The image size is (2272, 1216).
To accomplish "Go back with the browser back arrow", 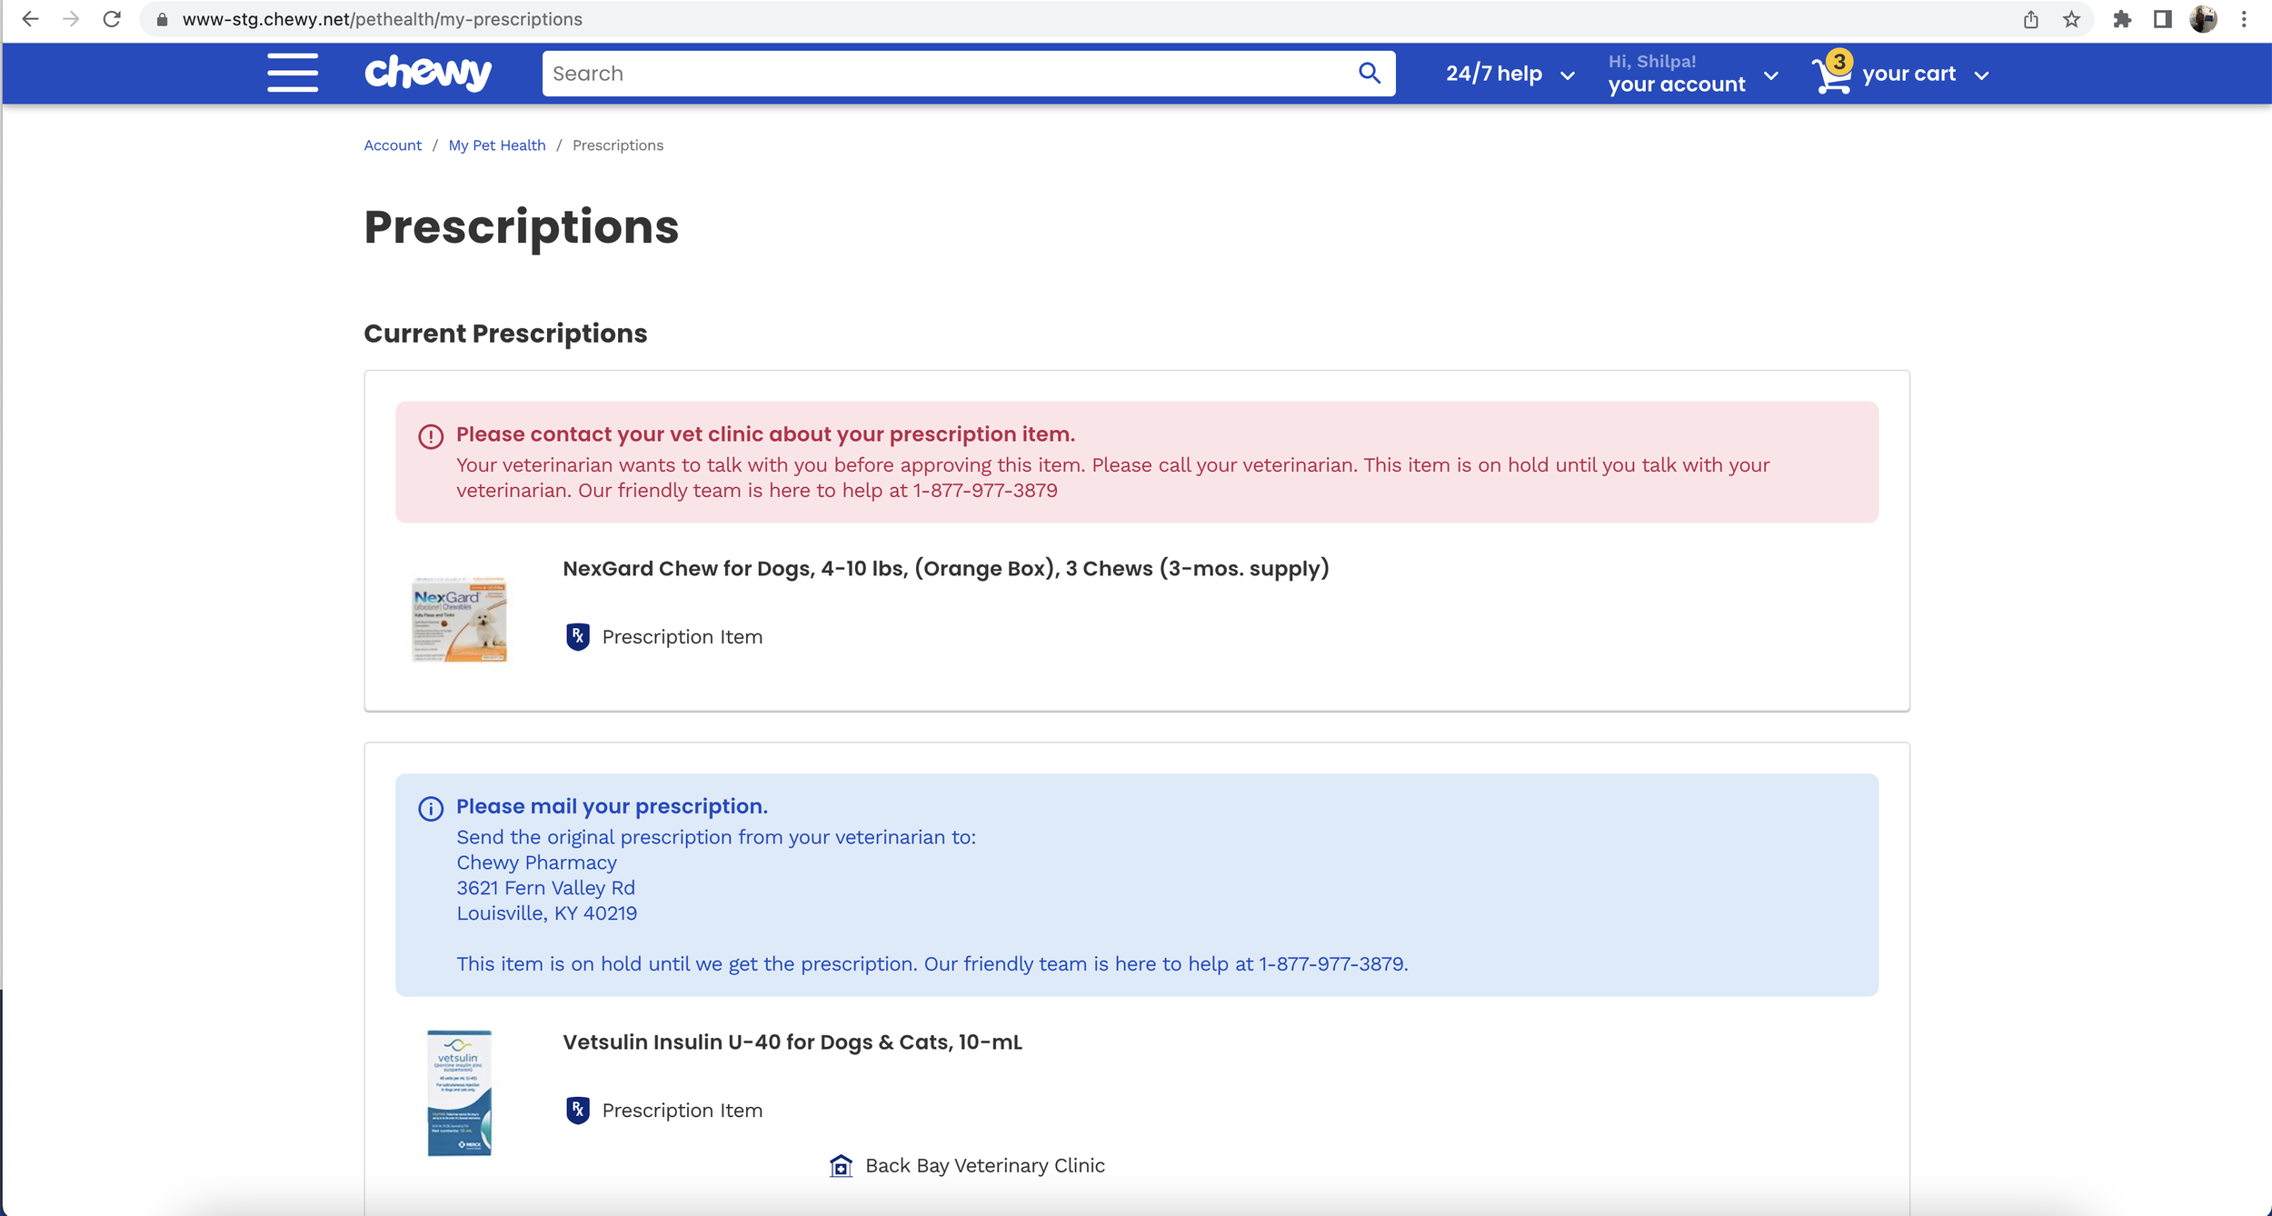I will tap(30, 19).
